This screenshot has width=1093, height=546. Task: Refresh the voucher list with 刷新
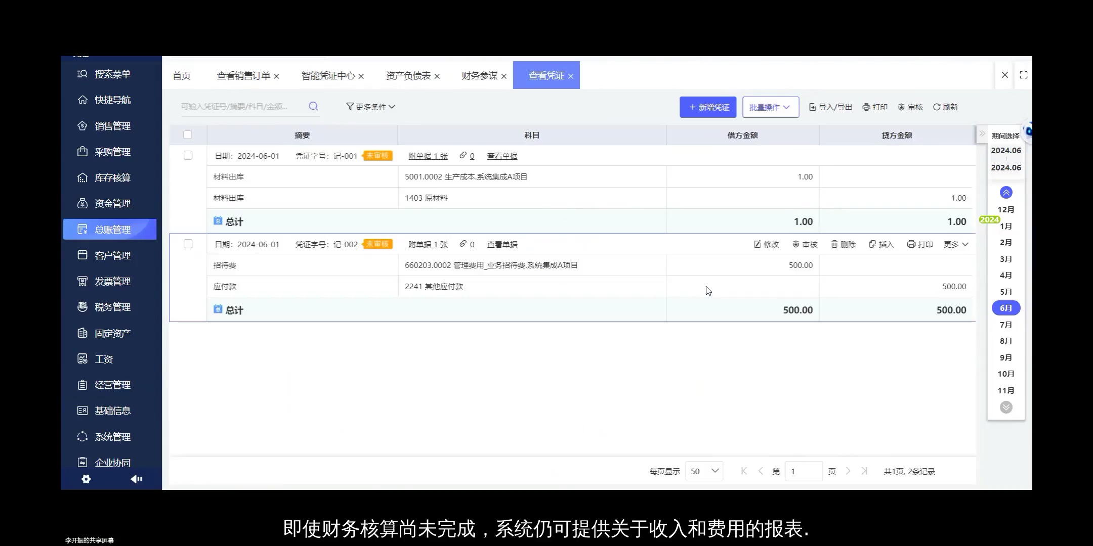(x=945, y=107)
